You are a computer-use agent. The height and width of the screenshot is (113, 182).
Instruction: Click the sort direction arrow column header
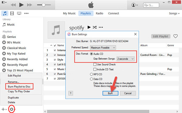(51, 45)
